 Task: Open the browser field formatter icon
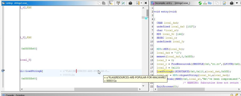pos(118,3)
